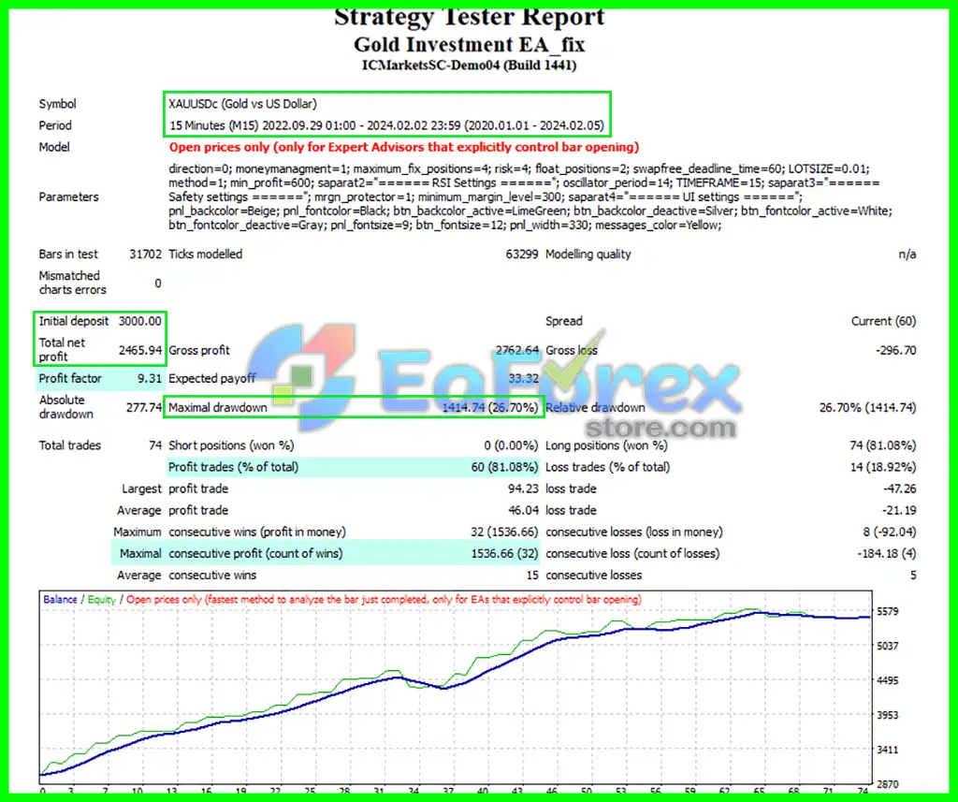The image size is (958, 802).
Task: Select the Maximal drawdown value "1414.74 (26.70%)"
Action: pos(490,408)
